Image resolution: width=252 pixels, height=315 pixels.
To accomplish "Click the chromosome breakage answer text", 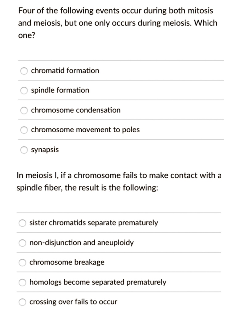I will tap(67, 262).
